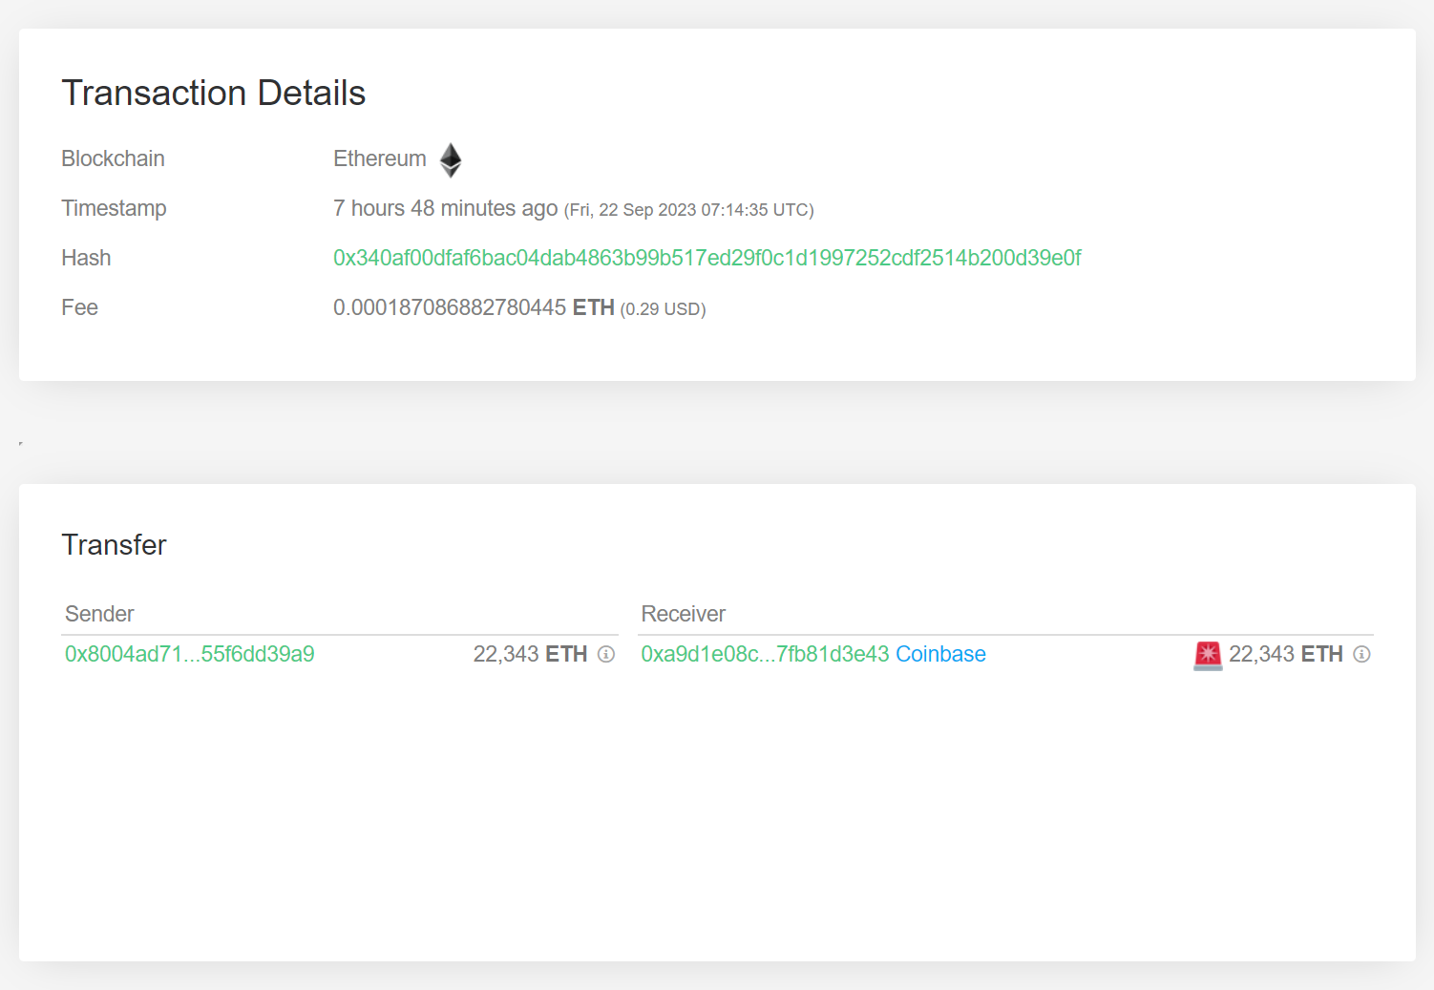1434x990 pixels.
Task: Click the Fee value in ETH
Action: 473,307
